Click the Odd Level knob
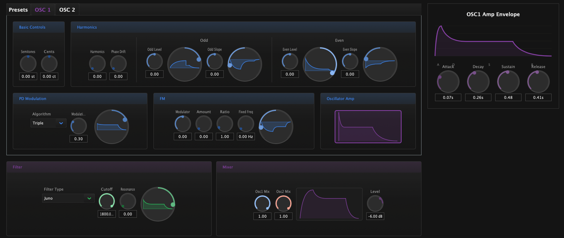The width and height of the screenshot is (564, 238). pos(154,61)
